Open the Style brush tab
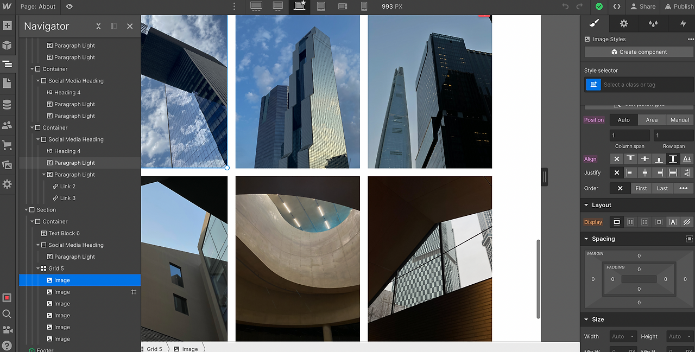 (594, 23)
